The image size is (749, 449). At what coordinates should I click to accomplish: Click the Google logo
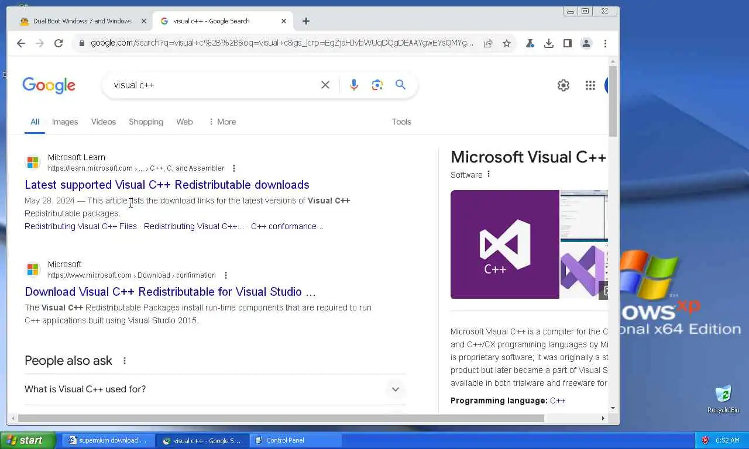click(x=49, y=85)
